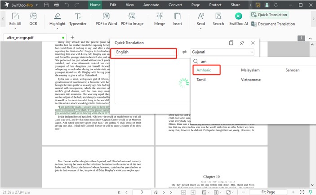Screen dimensions: 316x195
Task: Close the Quick Translation panel
Action: (x=253, y=43)
